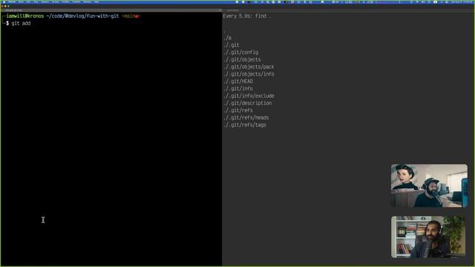Click the 'Every 5.0s: find .' watch header

coord(247,16)
